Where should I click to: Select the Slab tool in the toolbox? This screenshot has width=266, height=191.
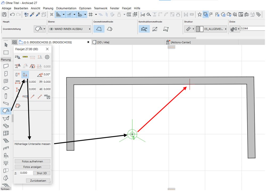[6, 88]
